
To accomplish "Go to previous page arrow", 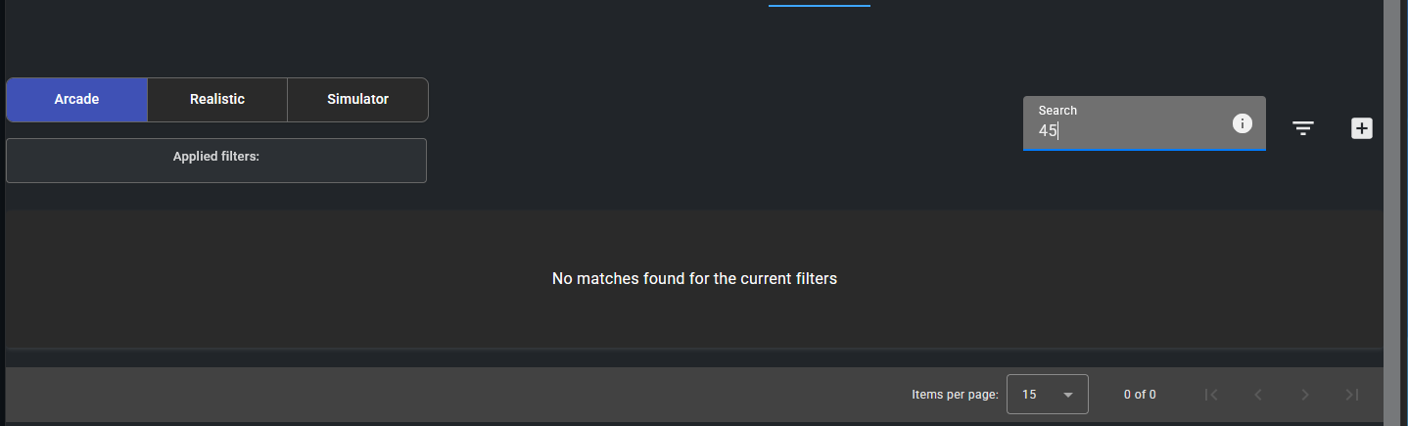I will 1258,395.
